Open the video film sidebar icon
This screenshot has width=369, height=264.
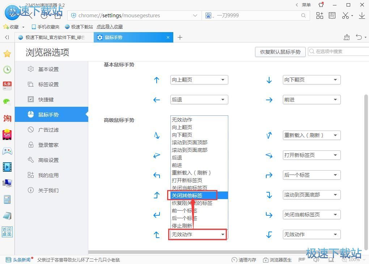click(x=7, y=167)
